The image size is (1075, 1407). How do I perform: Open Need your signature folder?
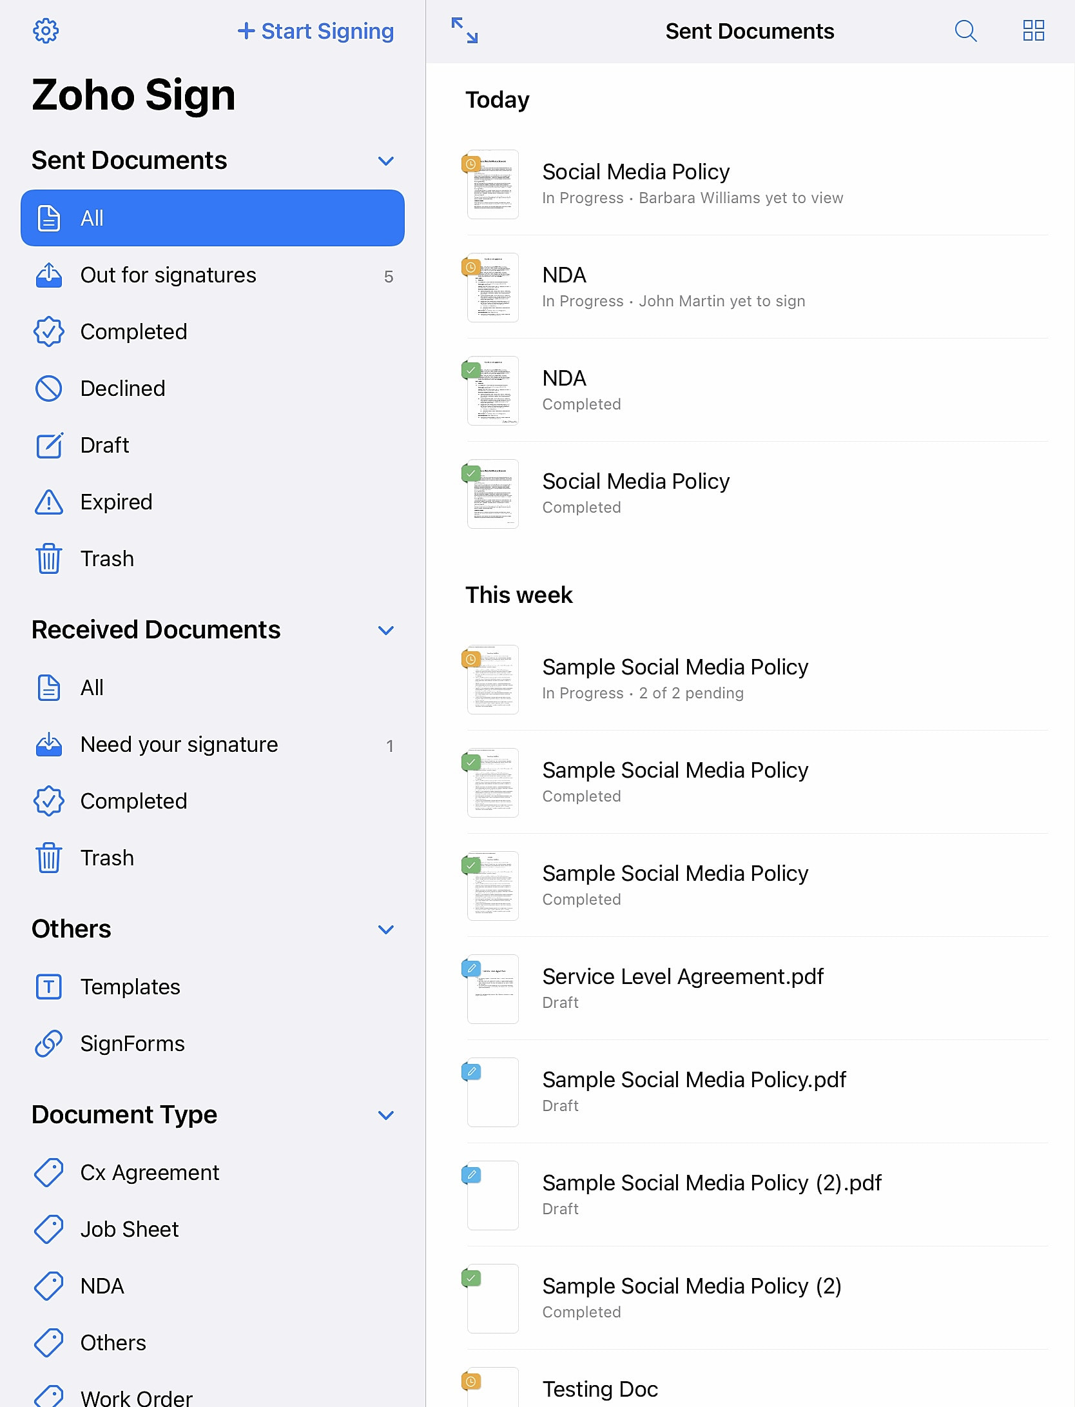[213, 745]
